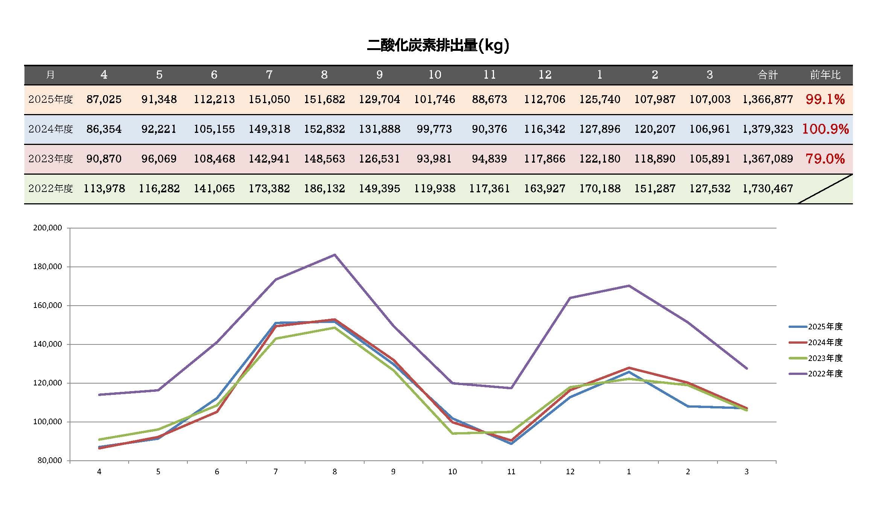Image resolution: width=880 pixels, height=530 pixels.
Task: Select the 合計 column header
Action: click(x=768, y=75)
